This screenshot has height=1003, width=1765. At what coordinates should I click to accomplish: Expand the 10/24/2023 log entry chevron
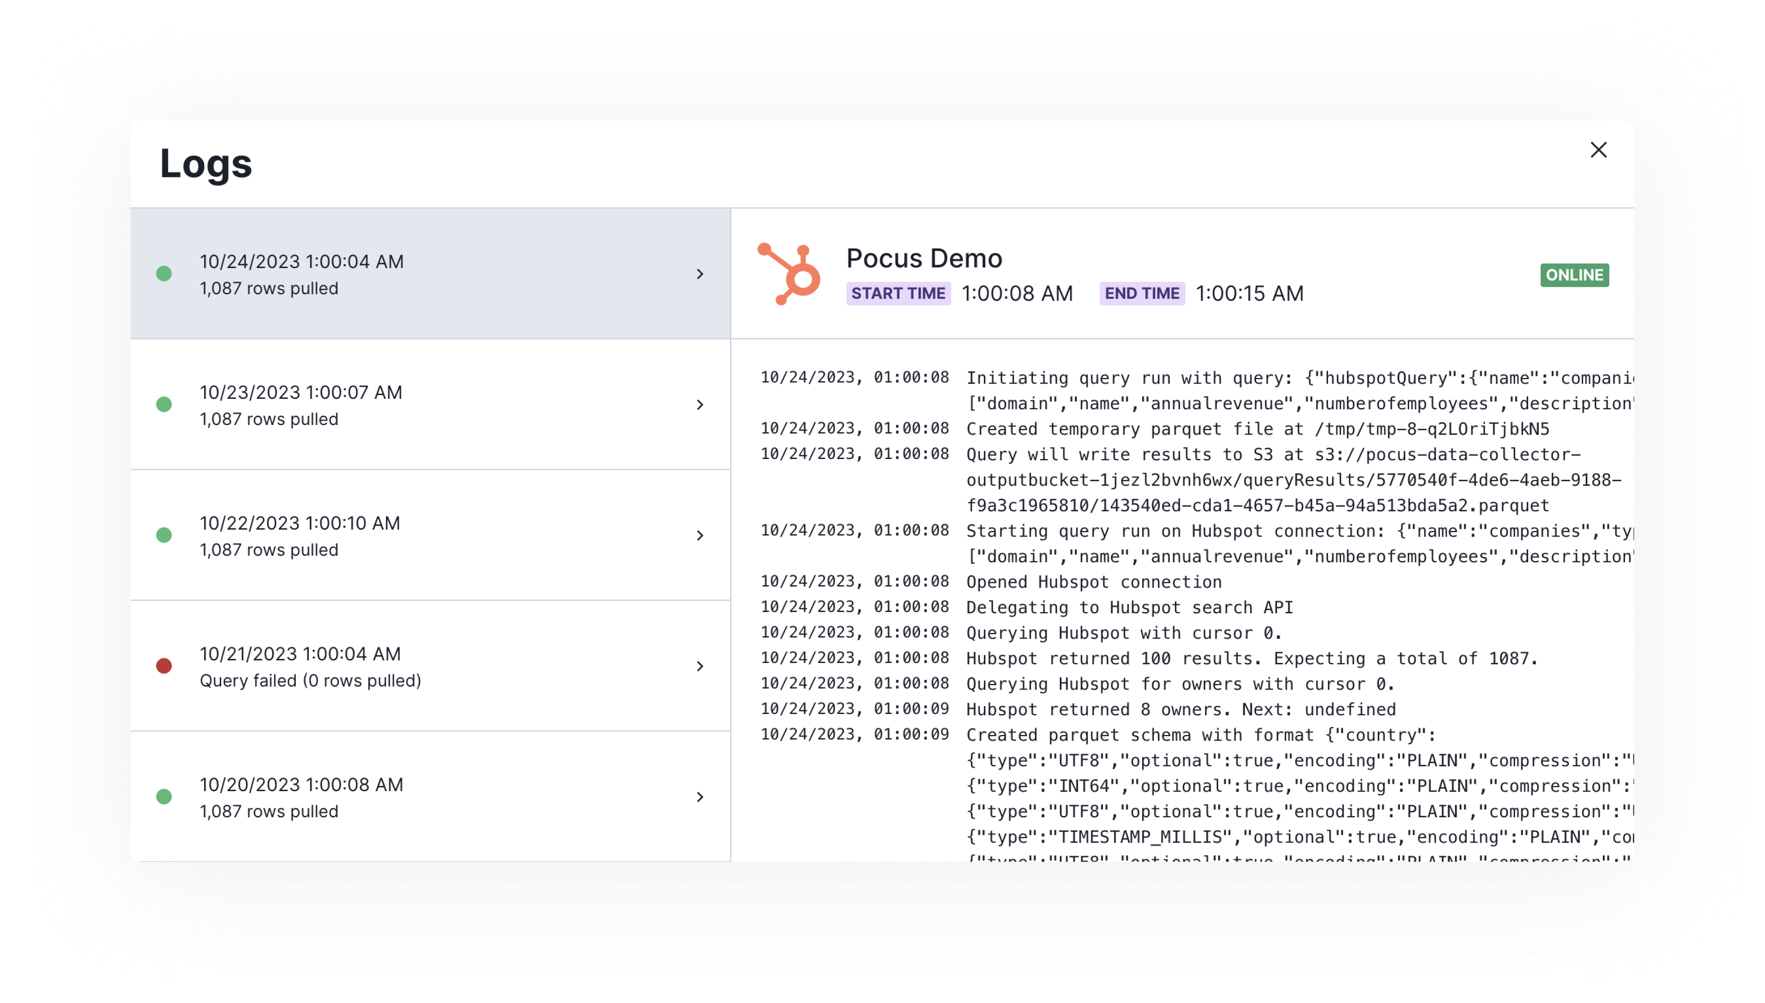(700, 274)
